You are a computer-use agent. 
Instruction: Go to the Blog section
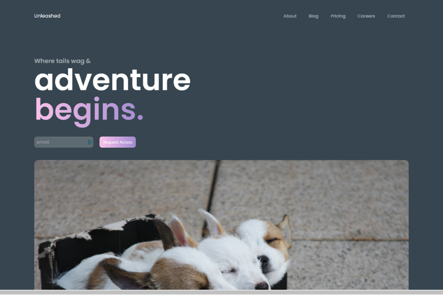pos(314,16)
